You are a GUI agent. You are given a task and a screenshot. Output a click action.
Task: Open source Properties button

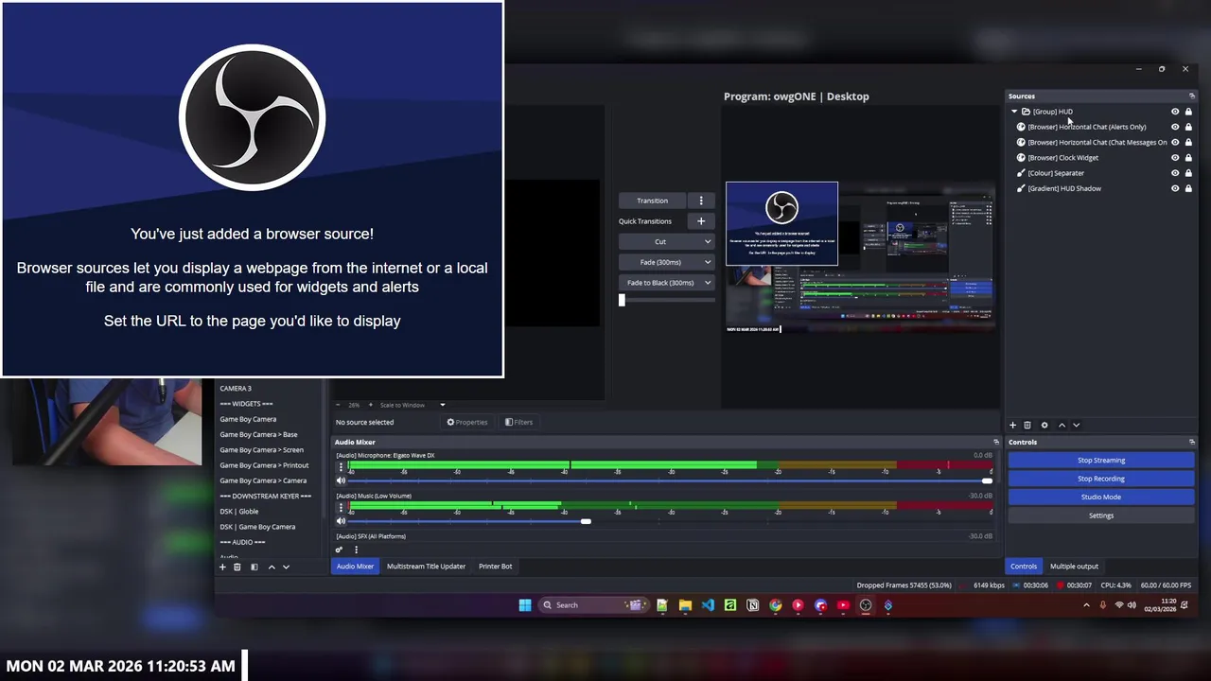coord(467,423)
